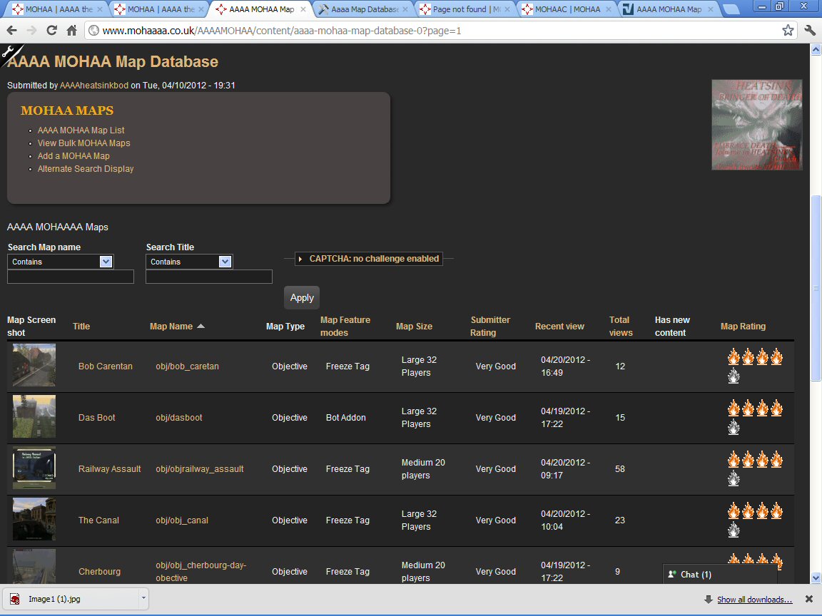Go back with browser back arrow
Screen dimensions: 822x616
[11, 31]
